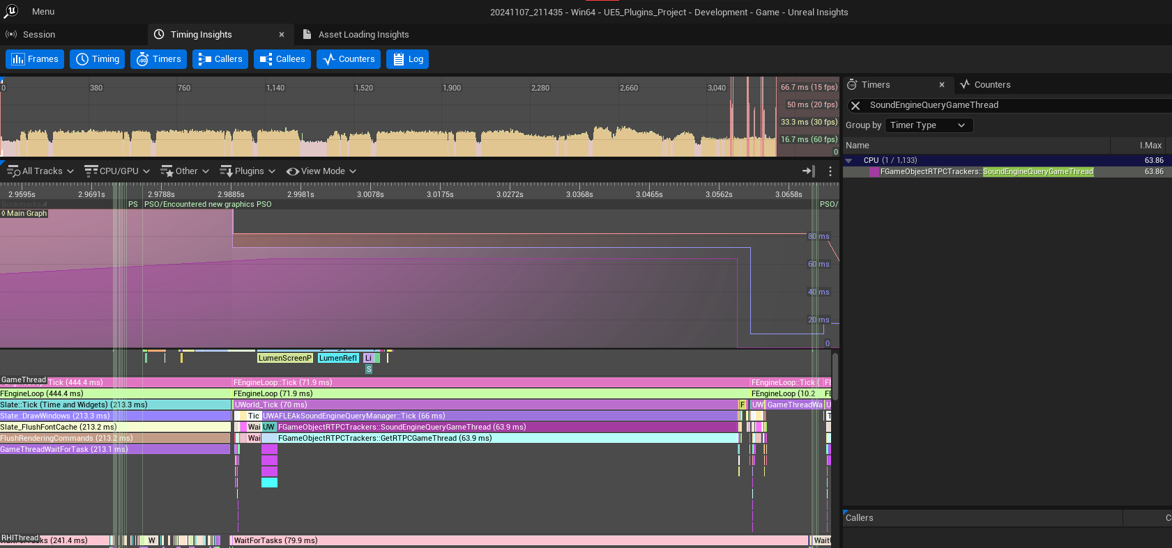This screenshot has height=548, width=1172.
Task: Open the Group by Timer Type combo box
Action: (928, 125)
